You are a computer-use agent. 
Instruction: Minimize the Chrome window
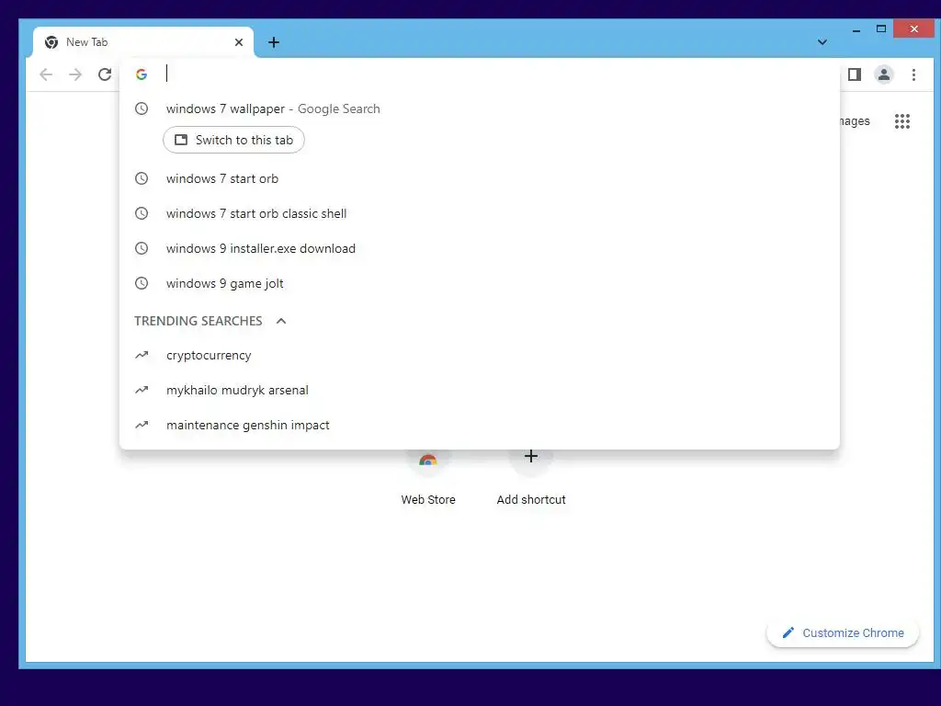point(856,28)
